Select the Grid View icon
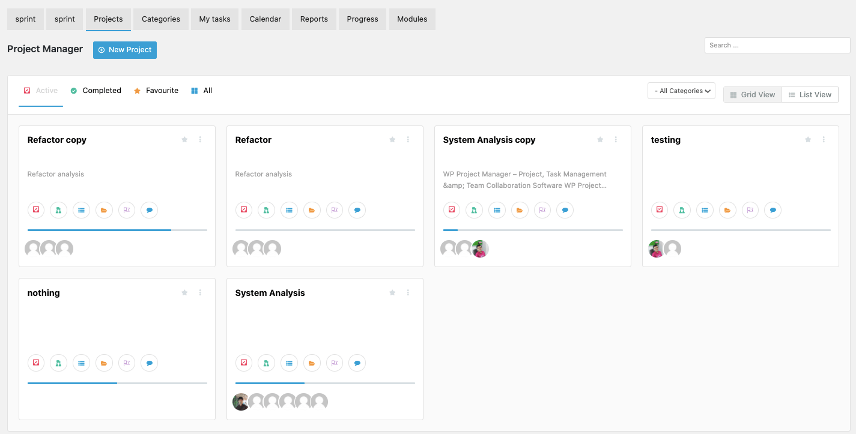This screenshot has height=434, width=856. (752, 94)
